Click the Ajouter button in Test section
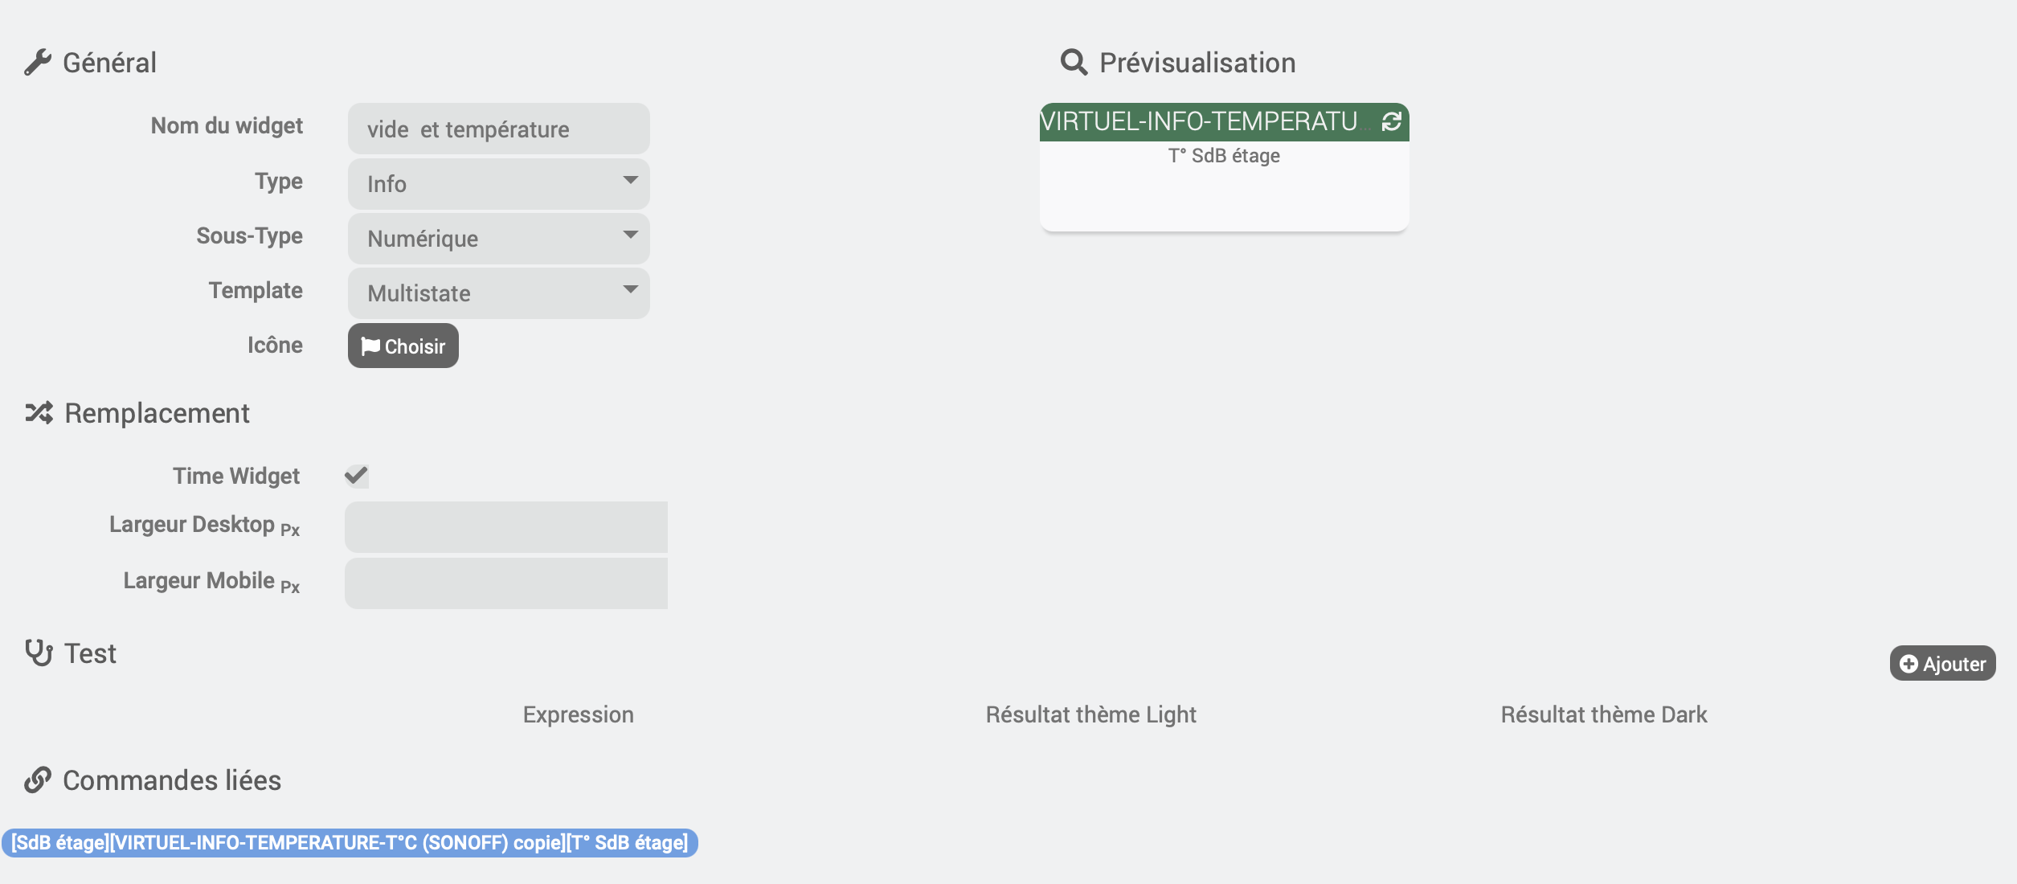The height and width of the screenshot is (884, 2017). (1942, 664)
